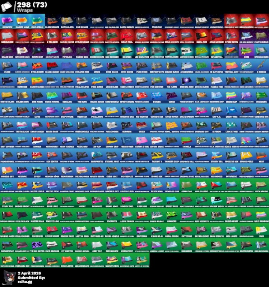Pick the Skull Fire wrap
Viewport: 269px width, 287px height.
click(x=201, y=37)
